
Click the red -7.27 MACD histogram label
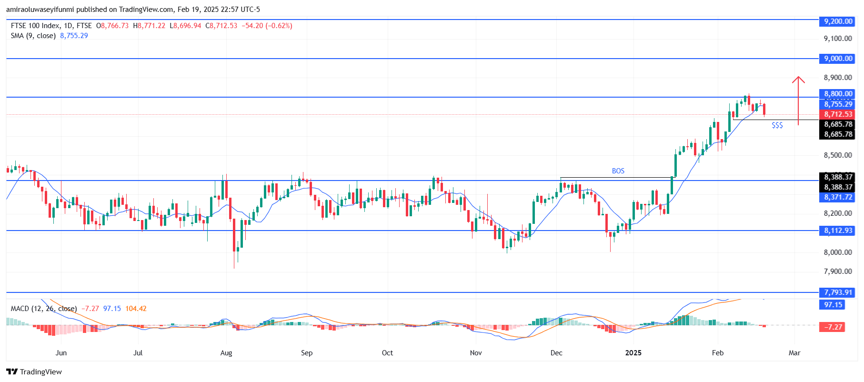click(833, 327)
